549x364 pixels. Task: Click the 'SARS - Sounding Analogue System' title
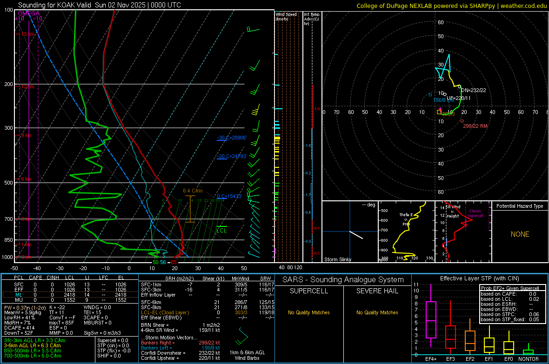[343, 280]
